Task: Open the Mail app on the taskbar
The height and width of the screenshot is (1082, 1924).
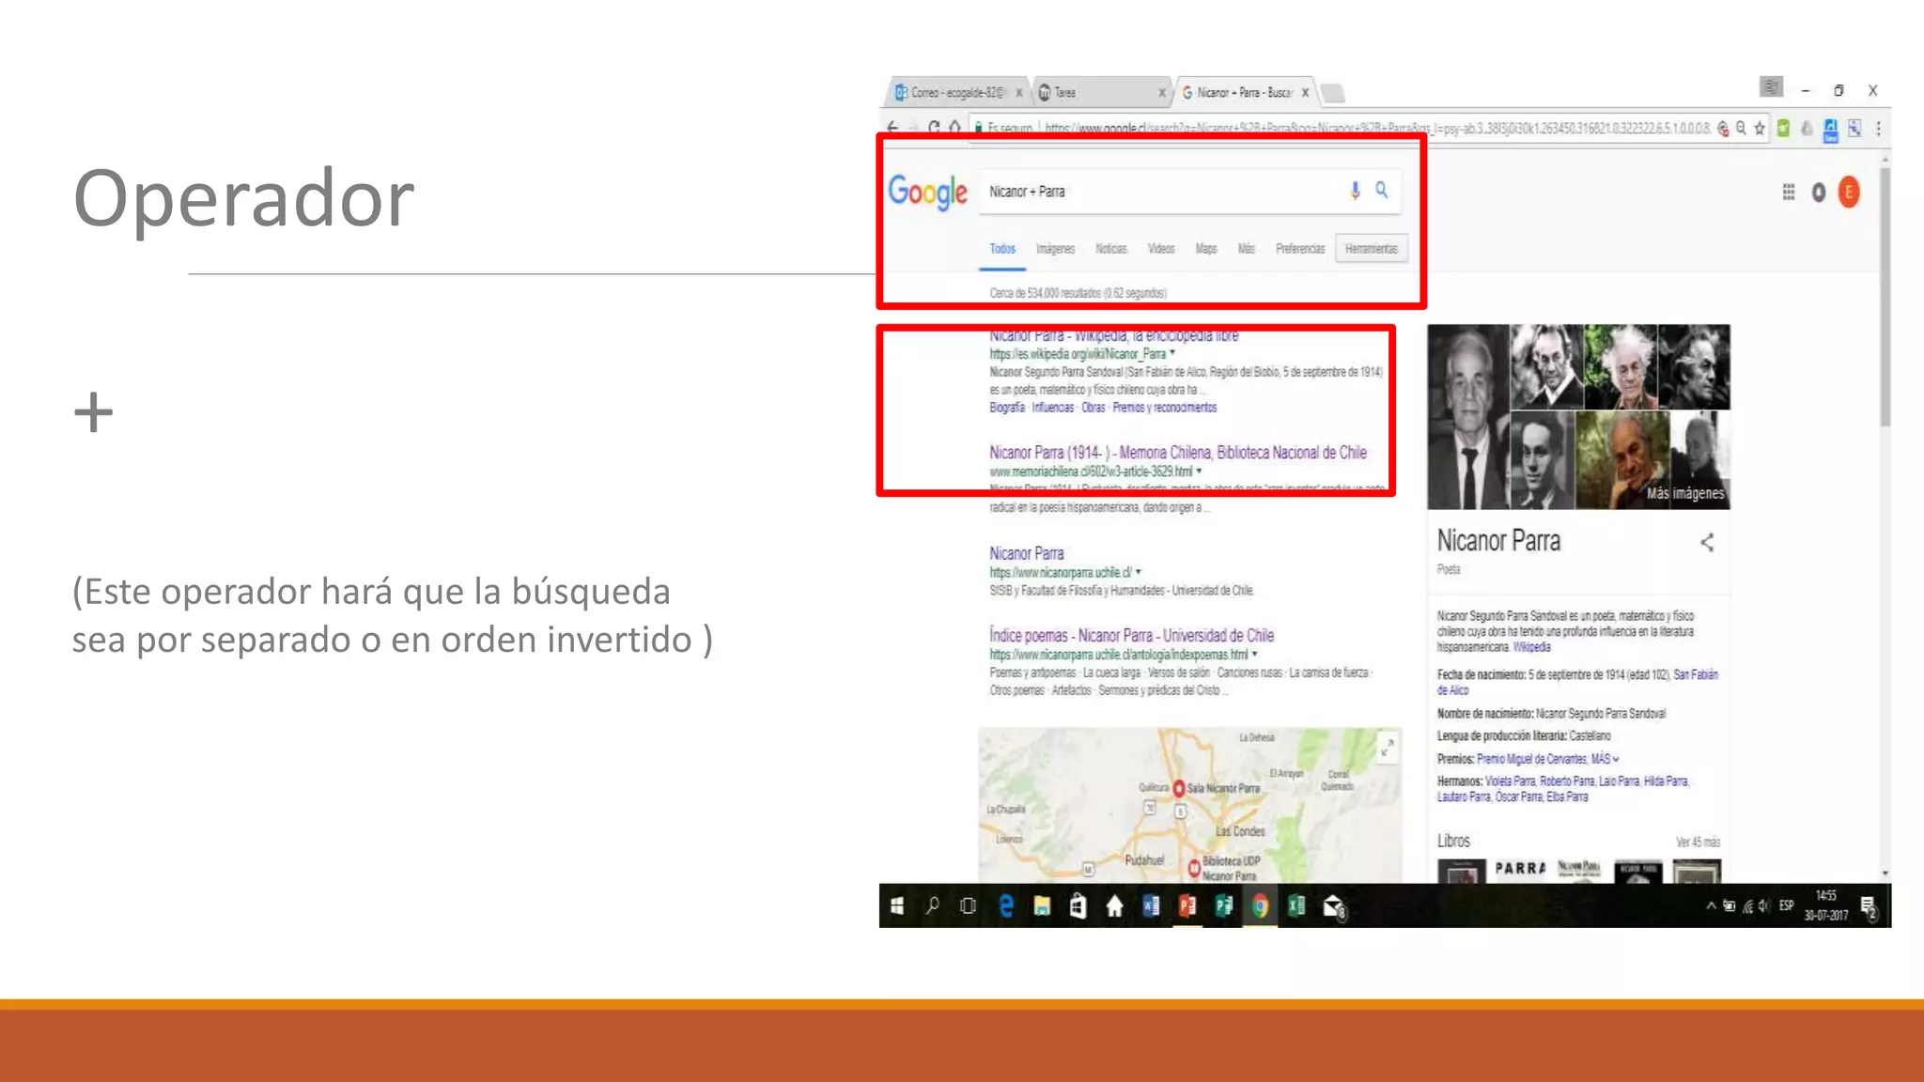Action: (1334, 907)
